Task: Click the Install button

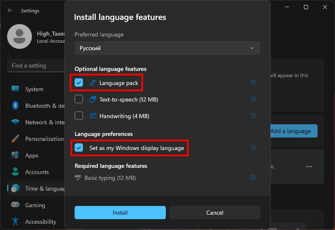Action: coord(120,213)
